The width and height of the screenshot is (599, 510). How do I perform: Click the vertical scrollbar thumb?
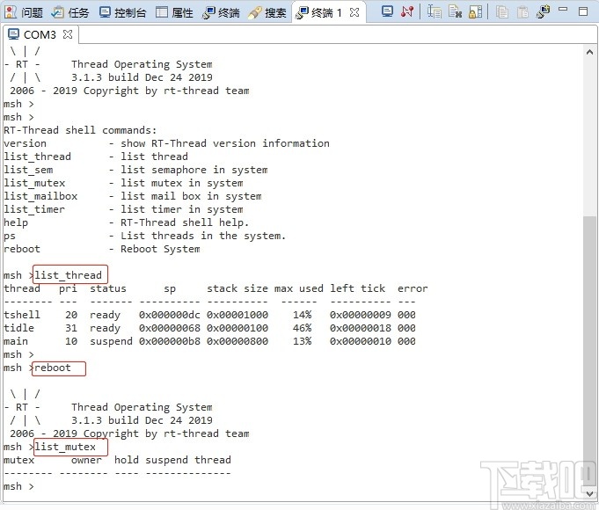[x=589, y=351]
